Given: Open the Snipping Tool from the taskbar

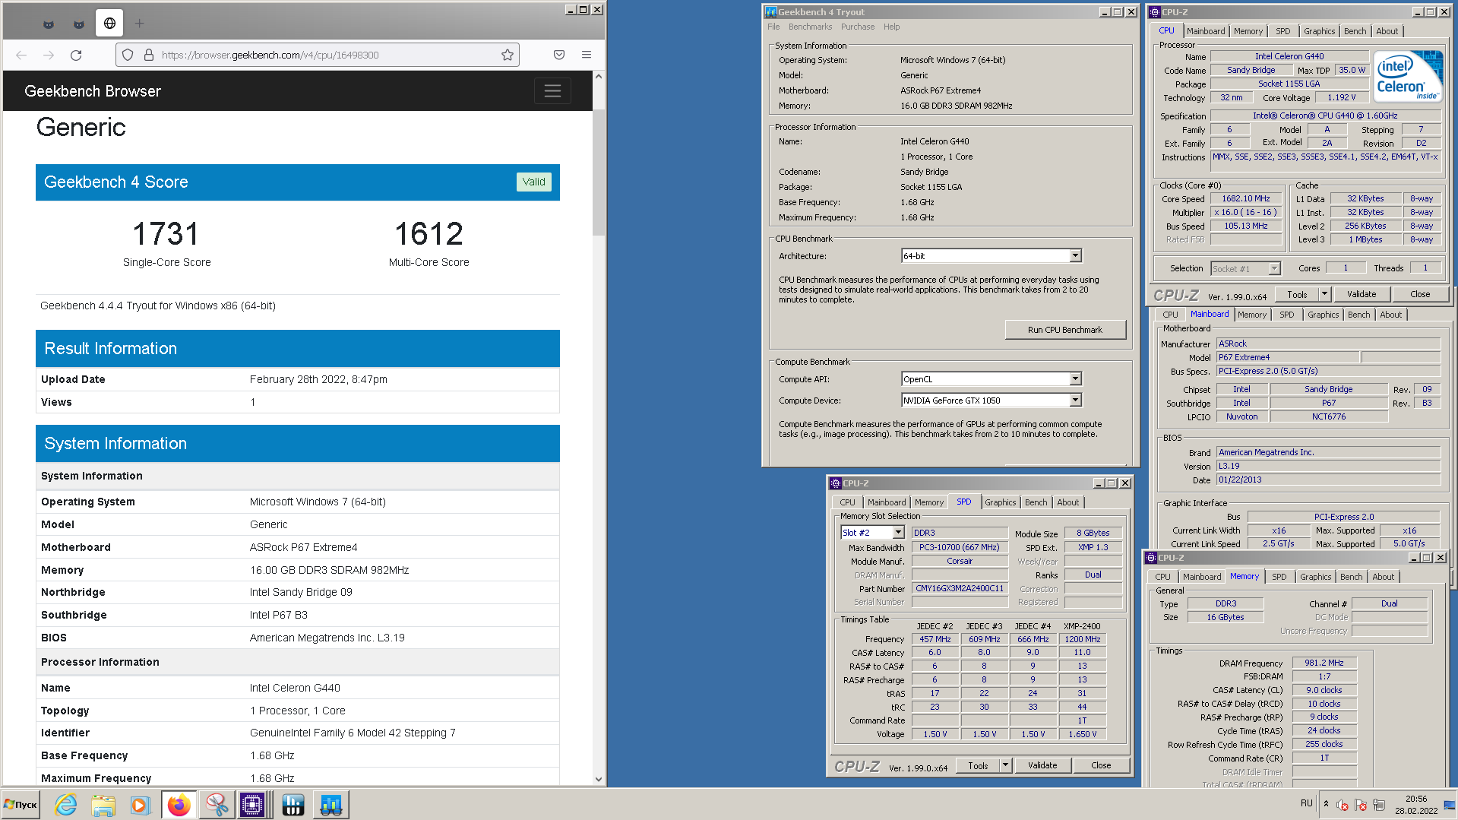Looking at the screenshot, I should tap(217, 805).
